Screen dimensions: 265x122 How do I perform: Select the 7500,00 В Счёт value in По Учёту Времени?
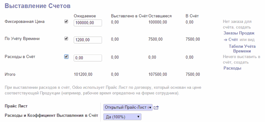(x=193, y=39)
